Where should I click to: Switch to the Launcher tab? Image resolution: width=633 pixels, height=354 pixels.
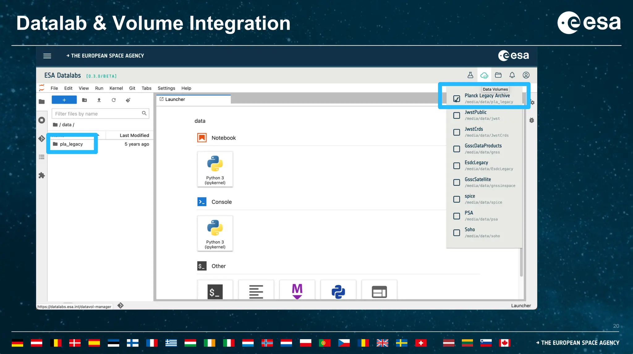(175, 99)
